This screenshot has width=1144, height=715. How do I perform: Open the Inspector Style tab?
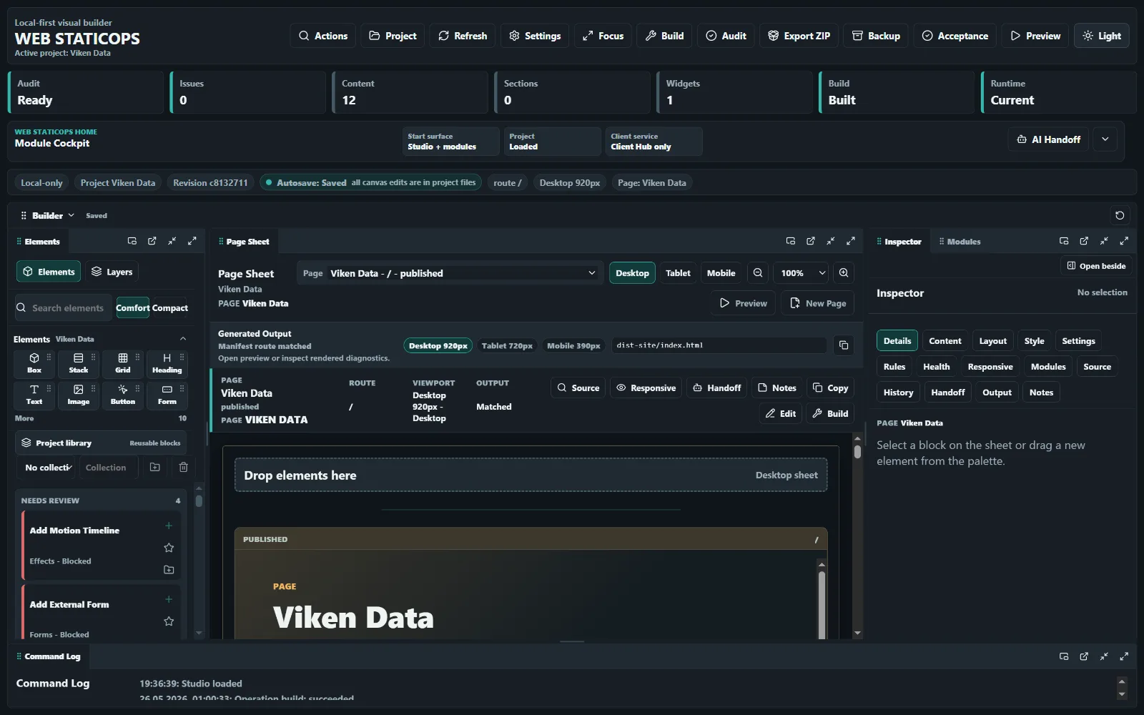point(1034,341)
